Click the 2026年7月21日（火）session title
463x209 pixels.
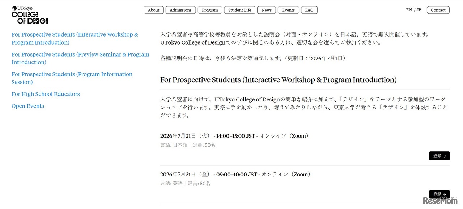[235, 136]
